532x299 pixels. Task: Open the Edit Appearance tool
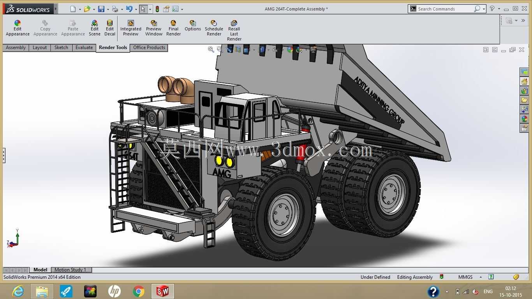[x=18, y=28]
